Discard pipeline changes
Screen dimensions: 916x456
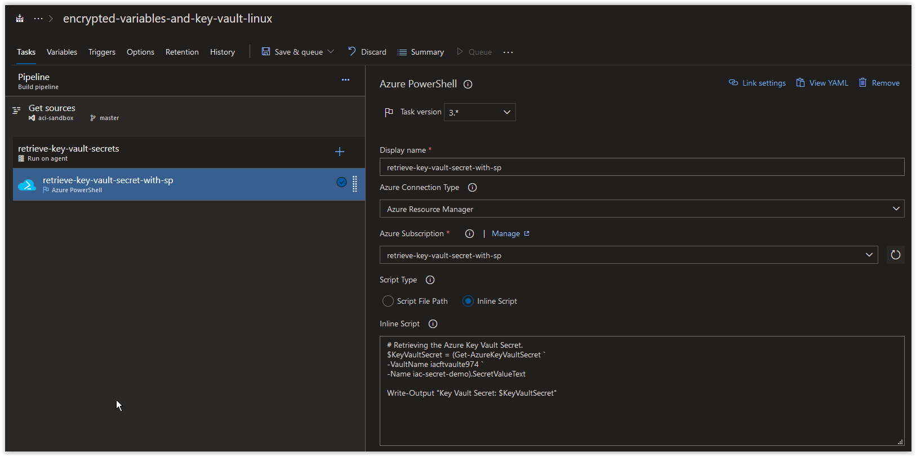pos(367,52)
